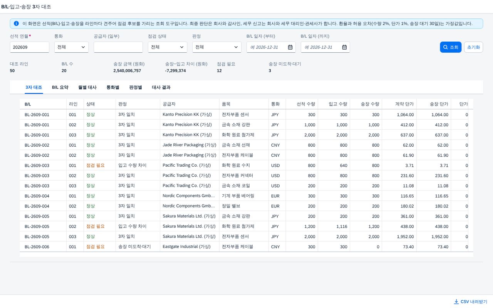
Task: Open calendar picker for B/L 일자 (부터)
Action: [x=290, y=47]
